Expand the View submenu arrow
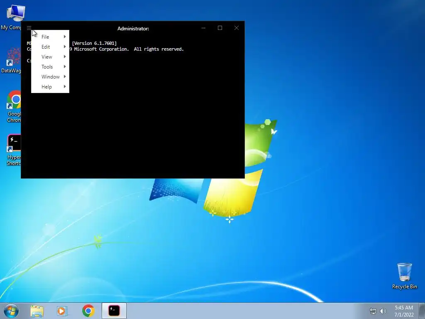This screenshot has width=425, height=319. click(x=65, y=56)
